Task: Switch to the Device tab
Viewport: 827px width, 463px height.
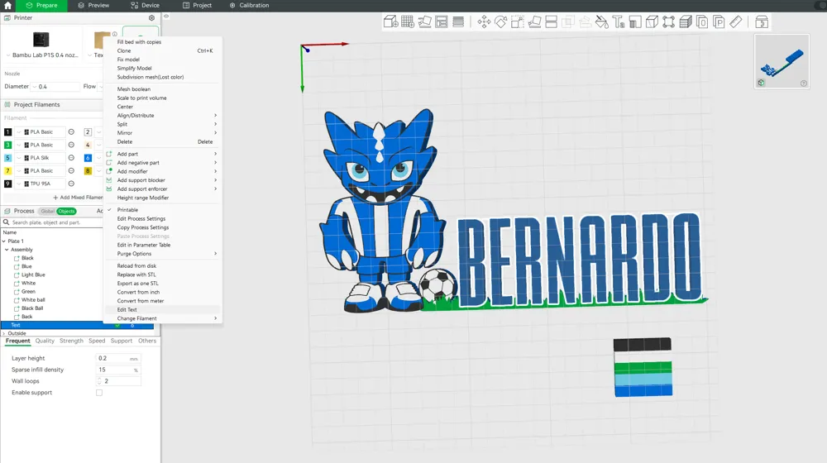Action: (x=145, y=5)
